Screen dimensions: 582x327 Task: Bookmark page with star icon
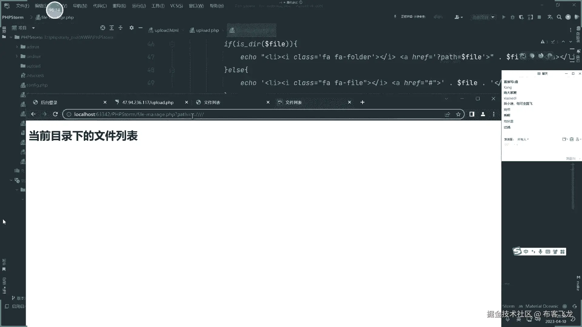click(x=458, y=114)
